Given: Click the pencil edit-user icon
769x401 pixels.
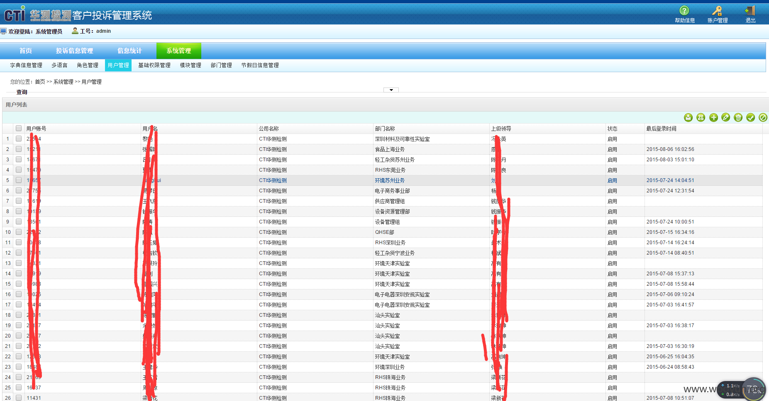Looking at the screenshot, I should 725,118.
